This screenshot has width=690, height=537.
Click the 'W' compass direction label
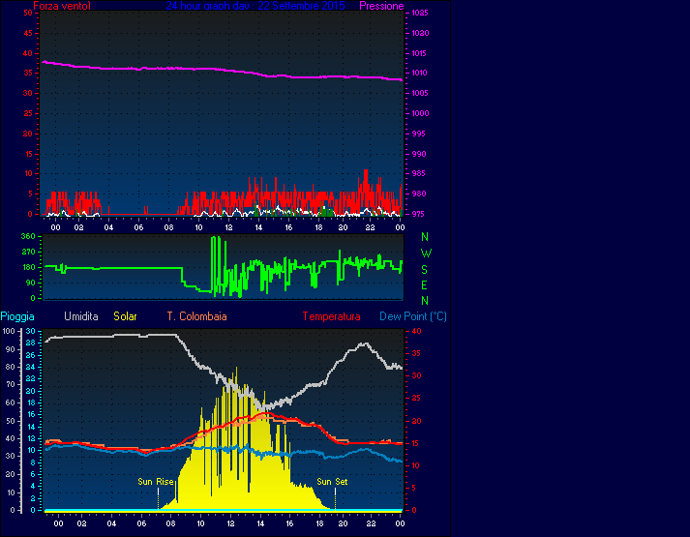(426, 254)
